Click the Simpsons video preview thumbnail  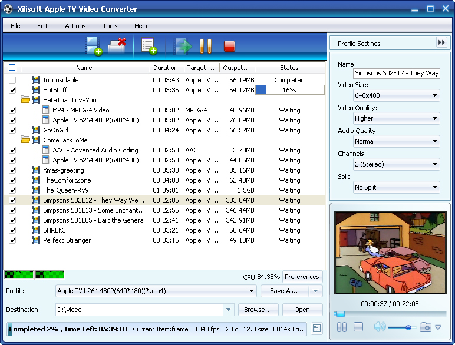(390, 253)
